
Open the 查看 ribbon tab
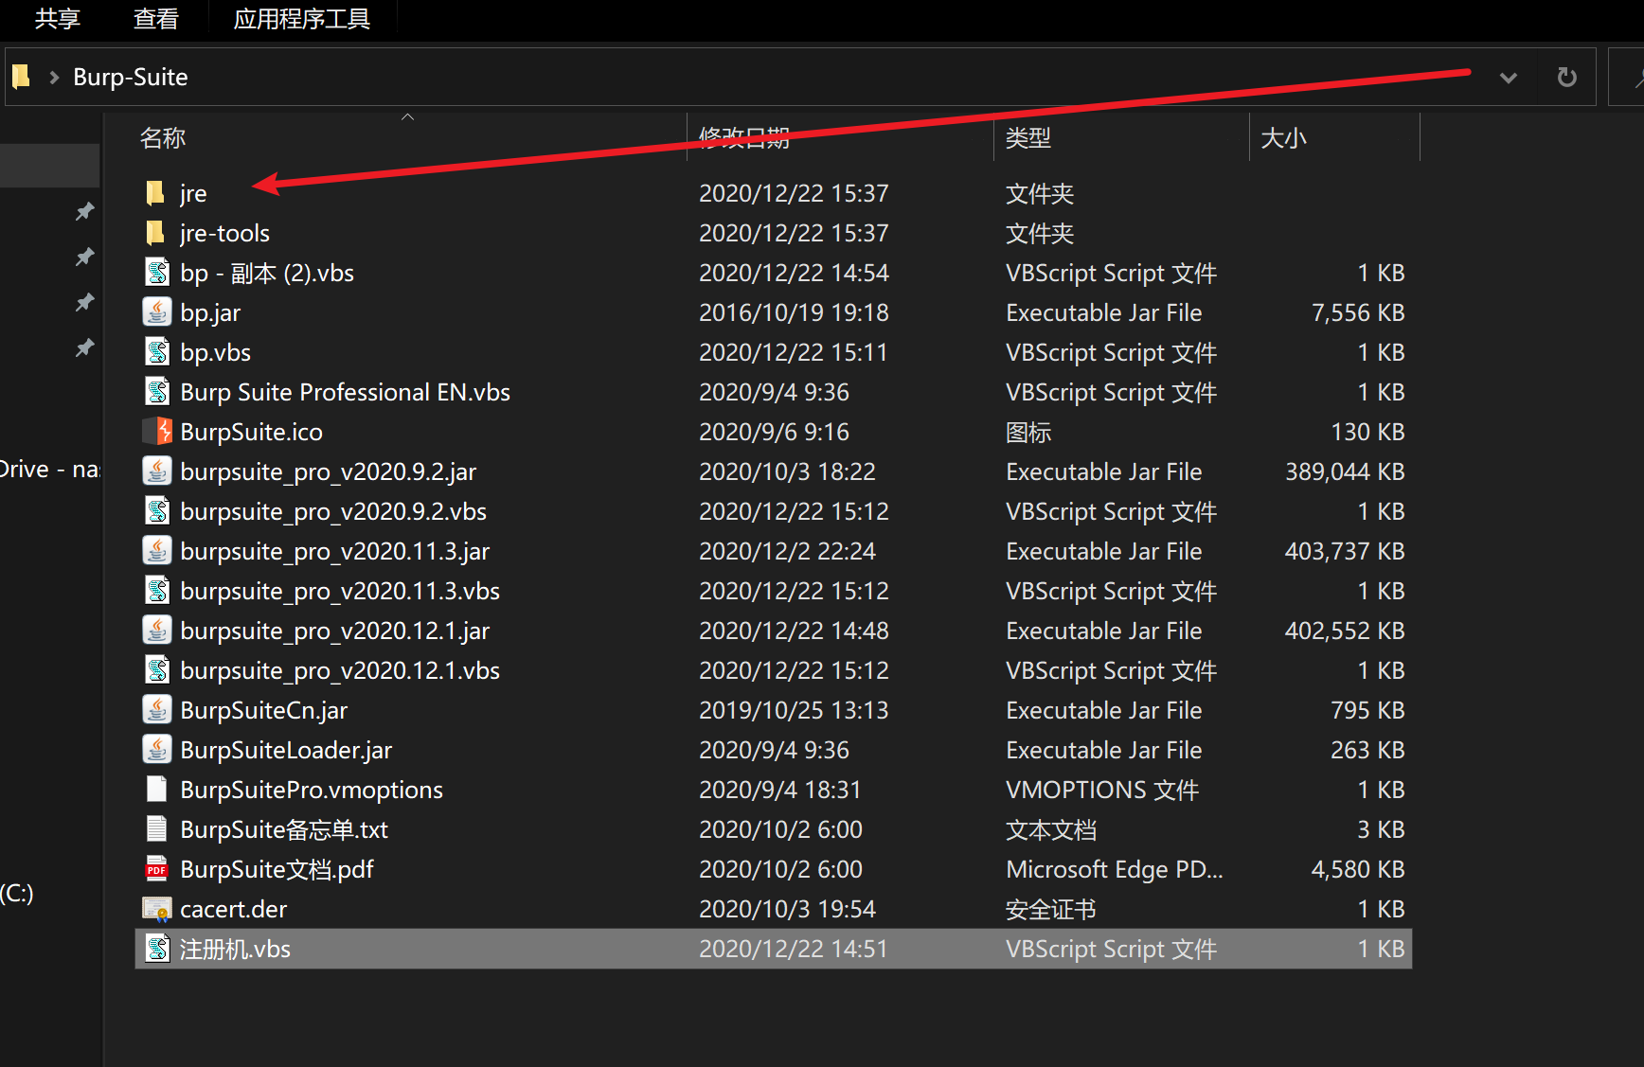pos(156,19)
